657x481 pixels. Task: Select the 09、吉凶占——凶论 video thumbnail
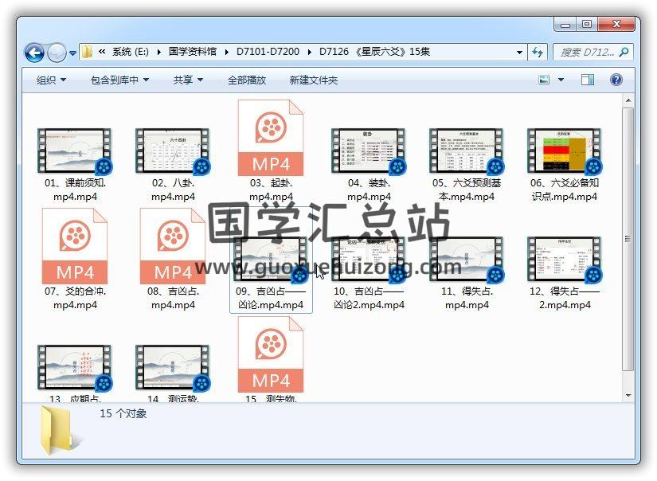coord(271,260)
